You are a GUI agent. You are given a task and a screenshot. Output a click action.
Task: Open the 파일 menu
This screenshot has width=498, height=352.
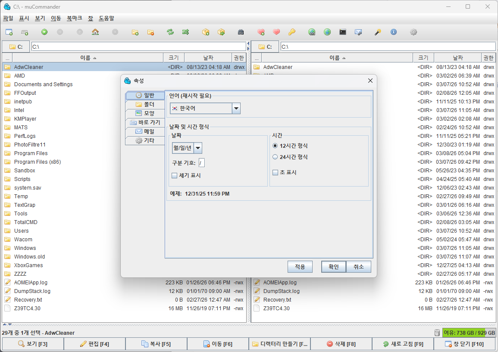(8, 19)
